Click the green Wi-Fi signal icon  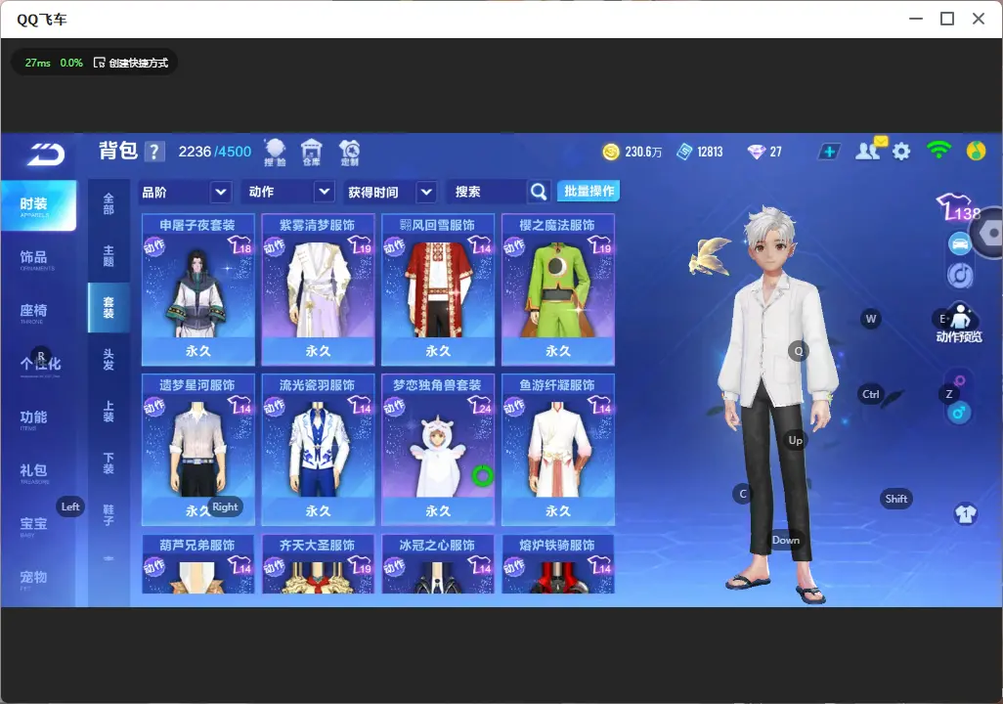(x=938, y=151)
